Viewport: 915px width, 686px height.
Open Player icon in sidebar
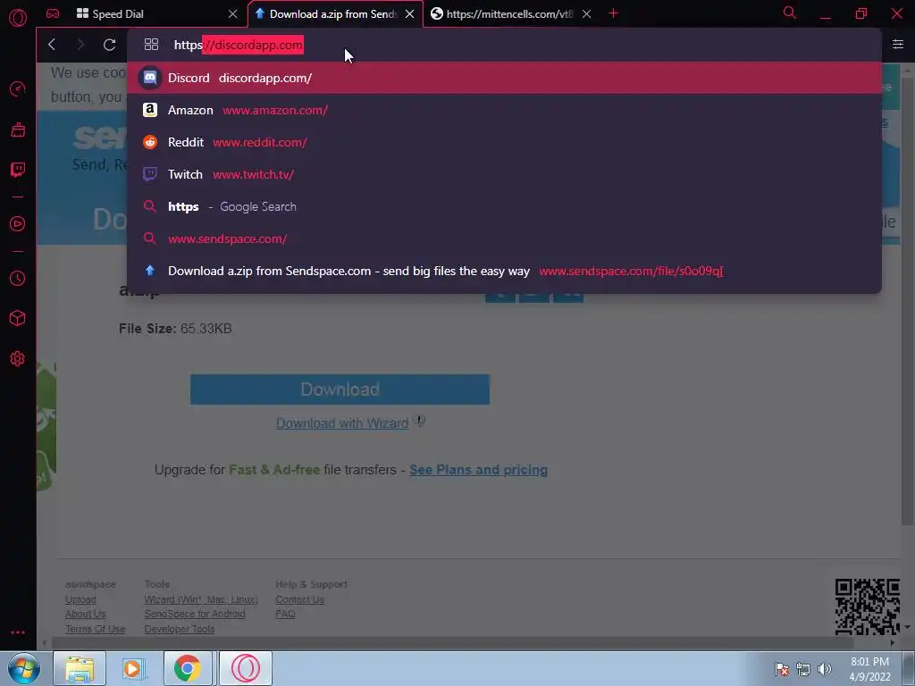pyautogui.click(x=18, y=224)
